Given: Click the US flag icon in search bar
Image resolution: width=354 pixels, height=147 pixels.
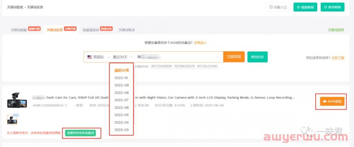Looking at the screenshot, I should pyautogui.click(x=90, y=57).
